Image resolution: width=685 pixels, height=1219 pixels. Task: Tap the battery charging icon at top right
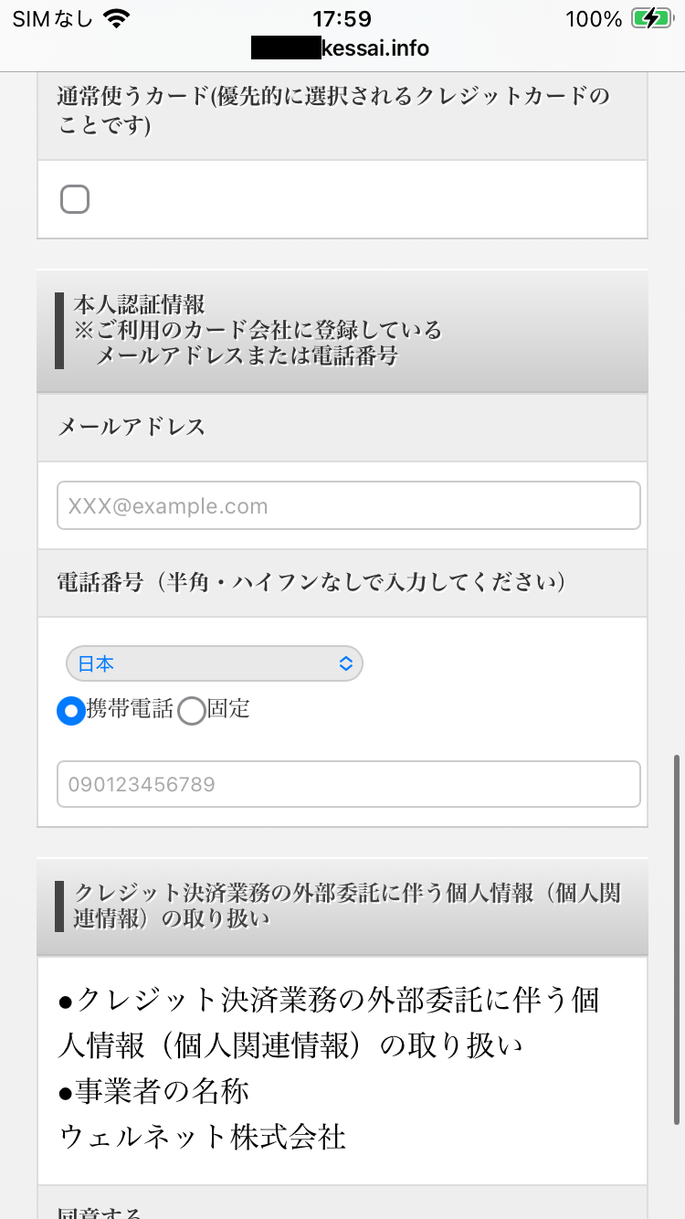[651, 17]
